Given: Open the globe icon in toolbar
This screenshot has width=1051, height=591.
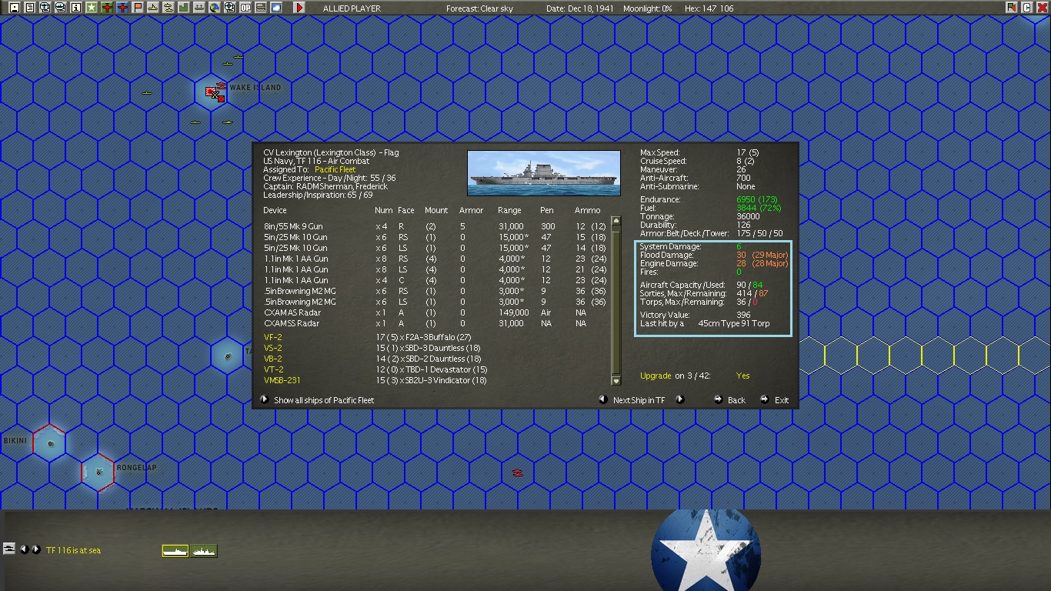Looking at the screenshot, I should (x=215, y=8).
